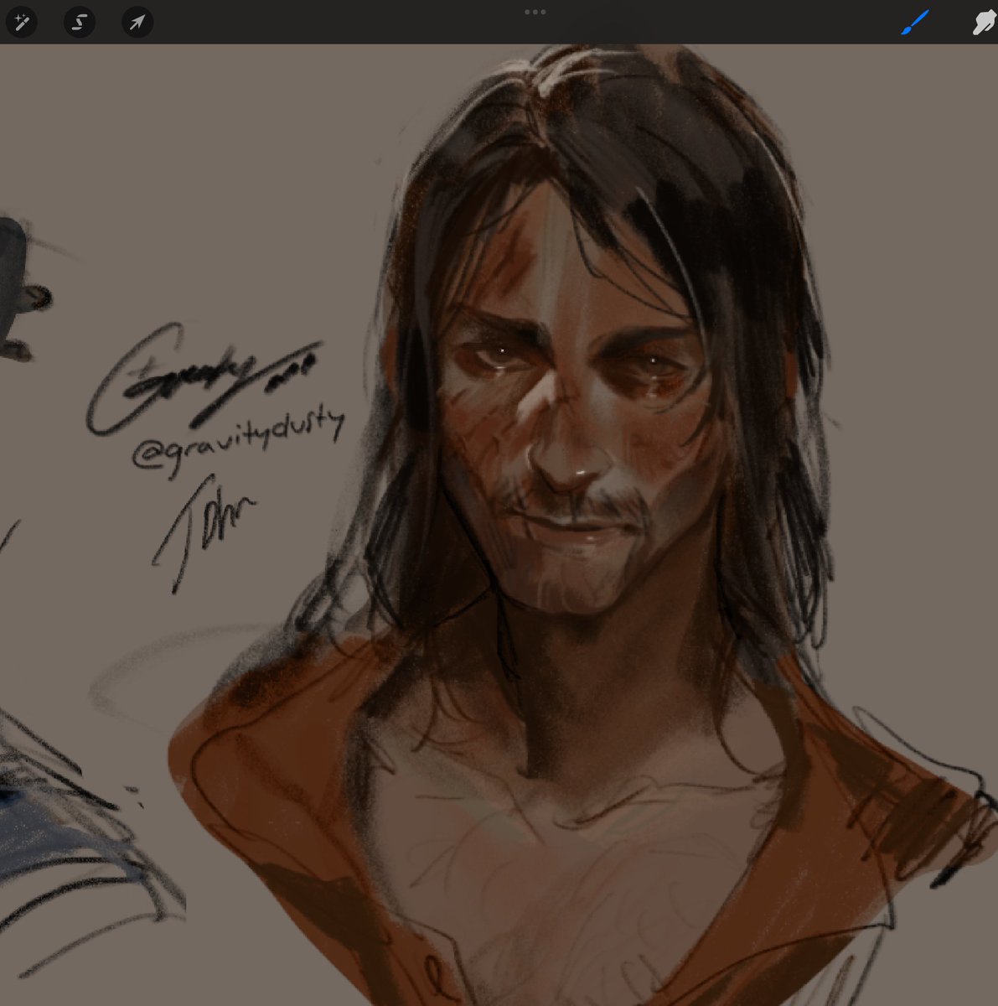Select the Brush tool
This screenshot has height=1006, width=998.
tap(917, 23)
